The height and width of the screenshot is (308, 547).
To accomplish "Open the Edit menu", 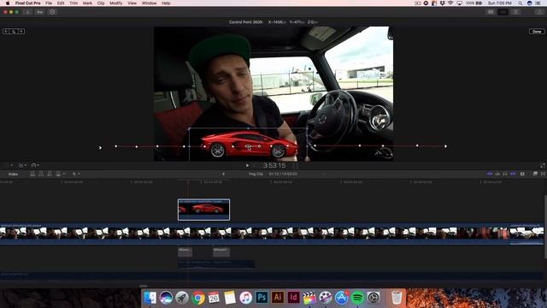I will 61,3.
